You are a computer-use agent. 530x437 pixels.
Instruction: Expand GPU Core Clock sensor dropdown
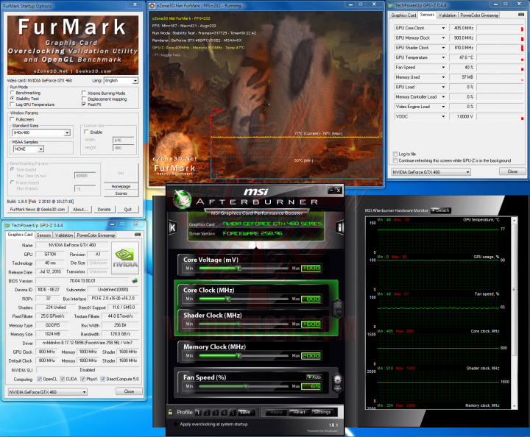coord(443,28)
